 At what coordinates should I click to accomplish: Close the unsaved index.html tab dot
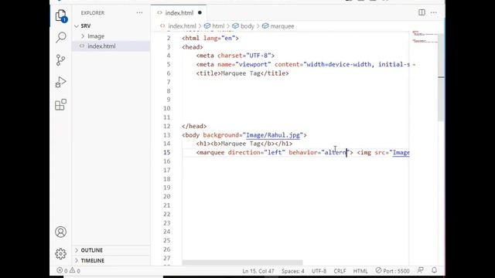click(200, 13)
